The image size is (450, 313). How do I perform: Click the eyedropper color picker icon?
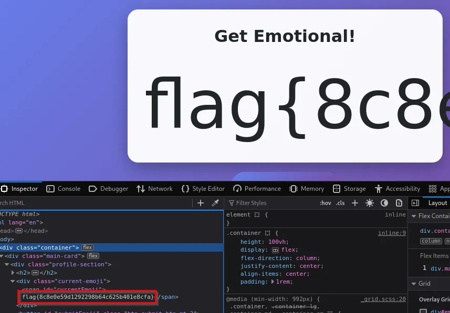tap(215, 203)
